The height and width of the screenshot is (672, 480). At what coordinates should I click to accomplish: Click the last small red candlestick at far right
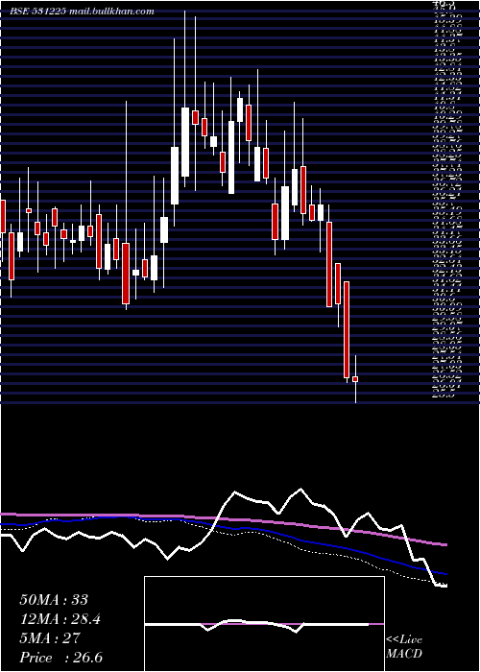point(355,379)
